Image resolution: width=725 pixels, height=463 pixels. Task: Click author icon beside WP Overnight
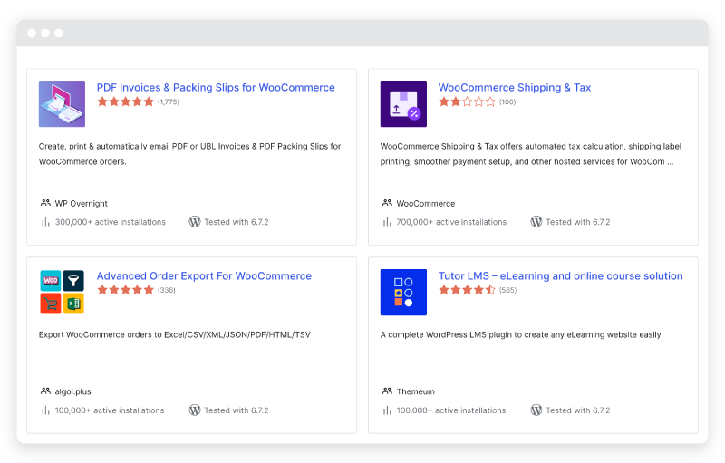pyautogui.click(x=45, y=203)
